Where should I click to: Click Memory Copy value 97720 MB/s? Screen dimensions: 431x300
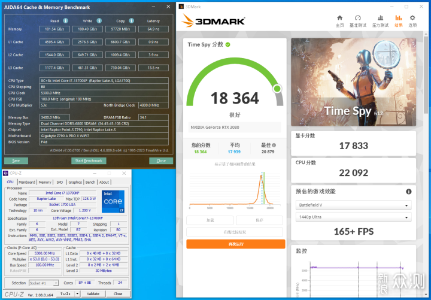tap(120, 29)
